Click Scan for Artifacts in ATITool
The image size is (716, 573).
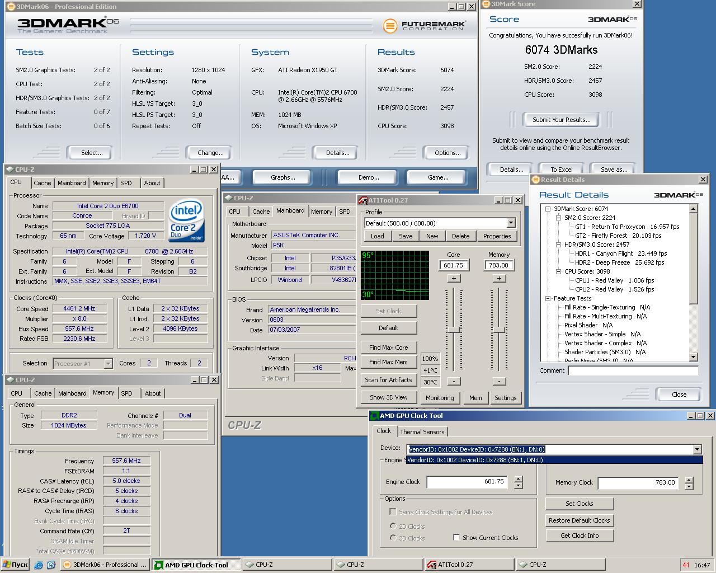click(x=389, y=380)
